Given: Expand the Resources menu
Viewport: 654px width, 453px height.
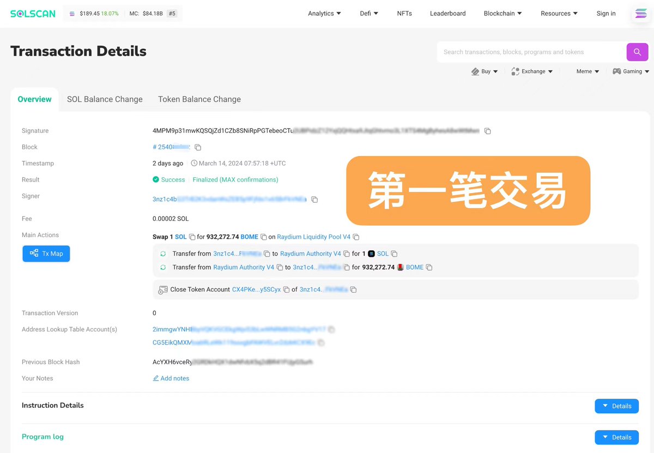Looking at the screenshot, I should pyautogui.click(x=560, y=14).
